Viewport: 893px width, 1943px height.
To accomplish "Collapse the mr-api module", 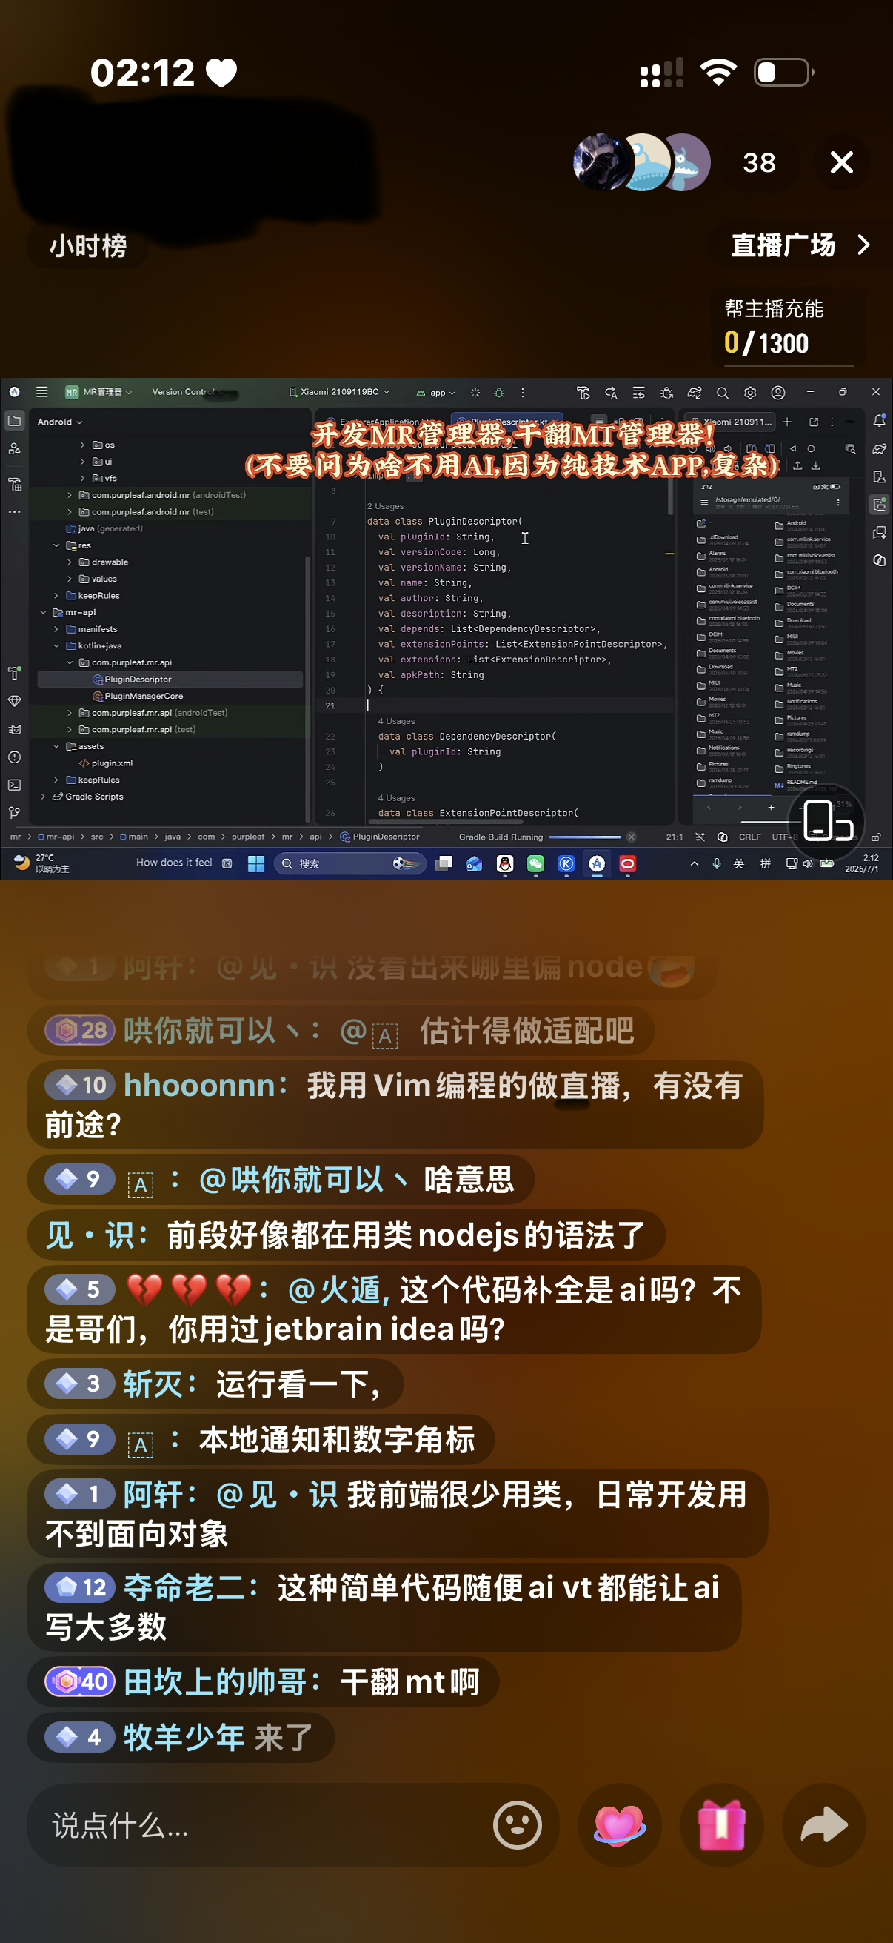I will 43,612.
